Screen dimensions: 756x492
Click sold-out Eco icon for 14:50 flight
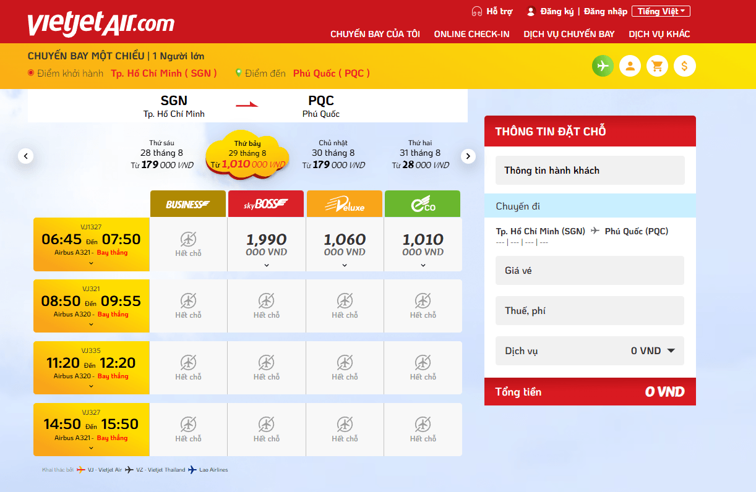[x=423, y=424]
